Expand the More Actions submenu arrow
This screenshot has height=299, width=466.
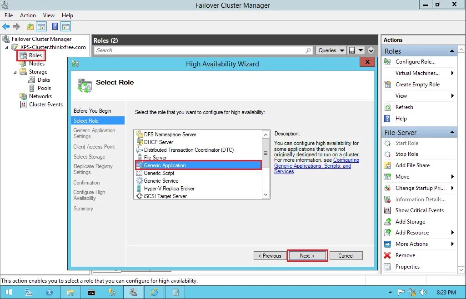pyautogui.click(x=452, y=244)
